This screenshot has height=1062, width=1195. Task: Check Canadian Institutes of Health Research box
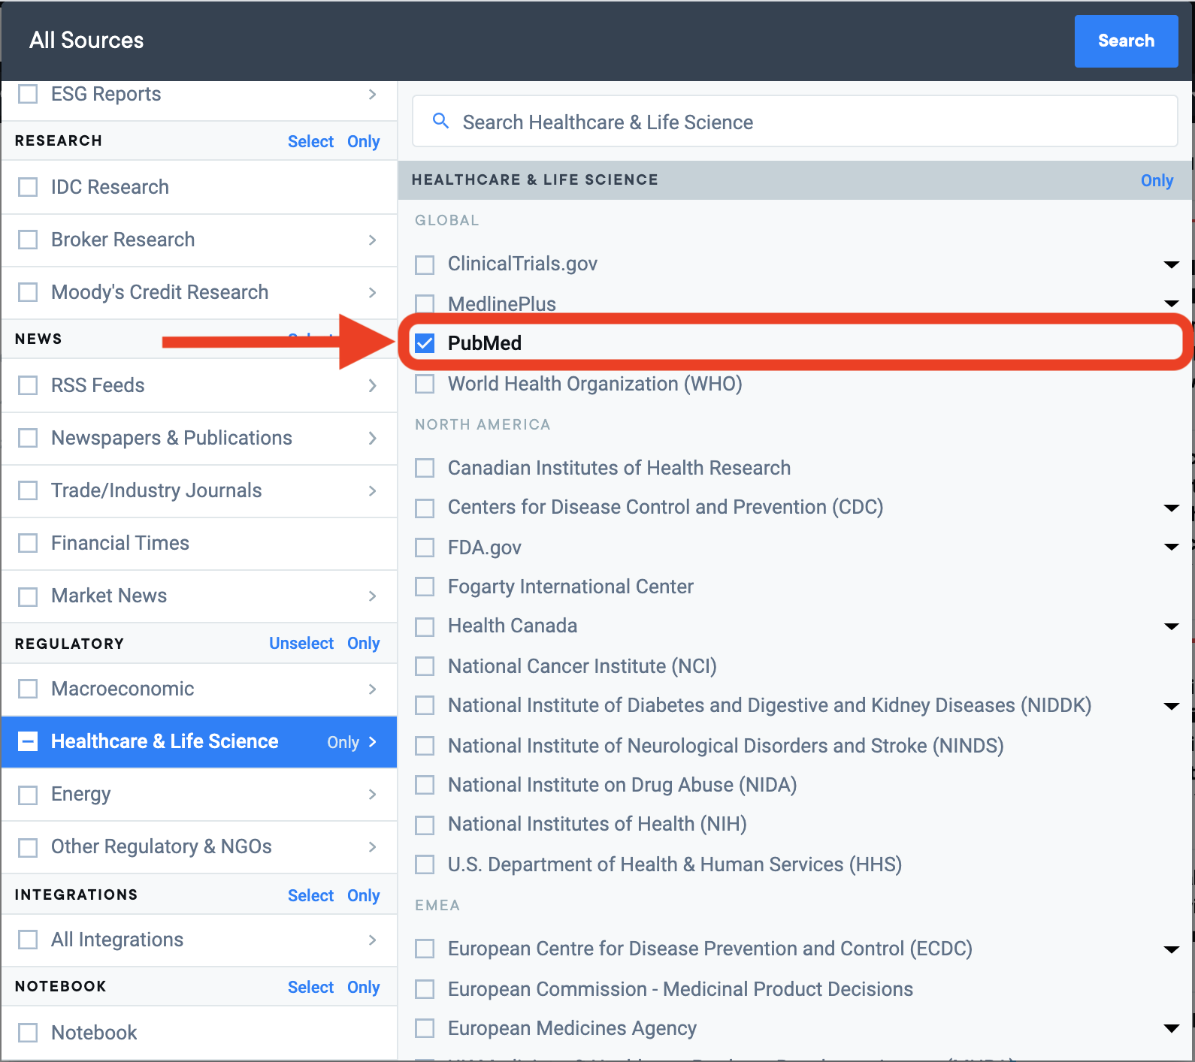click(425, 468)
